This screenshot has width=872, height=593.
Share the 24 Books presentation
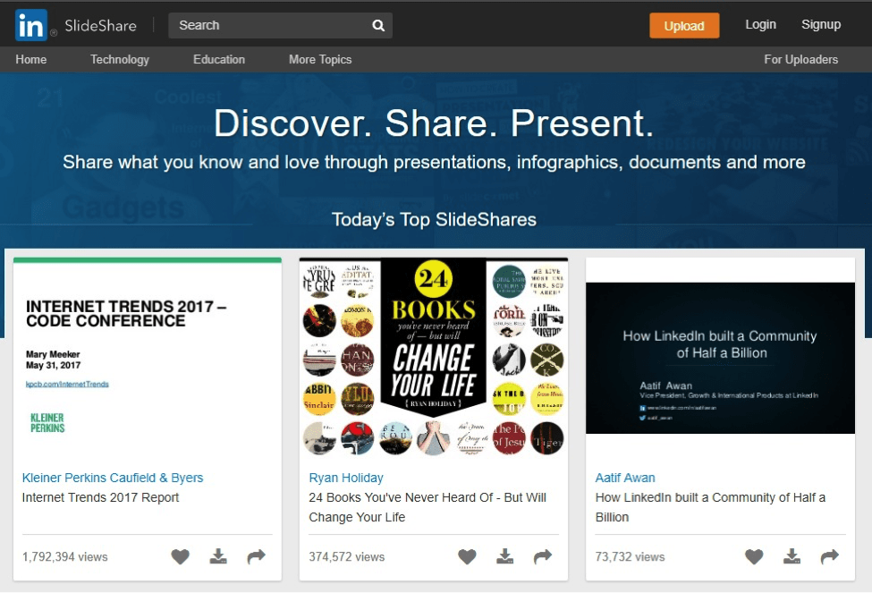[x=542, y=556]
